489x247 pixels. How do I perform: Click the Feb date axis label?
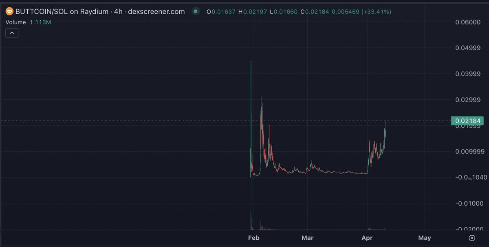(x=253, y=238)
